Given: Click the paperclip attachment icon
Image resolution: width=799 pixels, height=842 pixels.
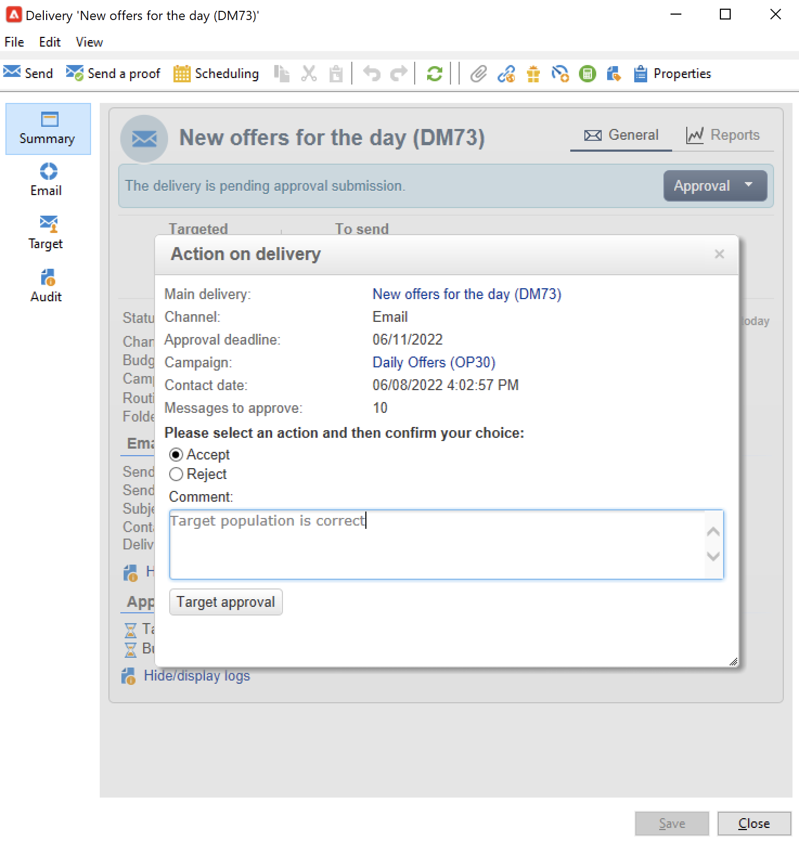Looking at the screenshot, I should pyautogui.click(x=478, y=74).
